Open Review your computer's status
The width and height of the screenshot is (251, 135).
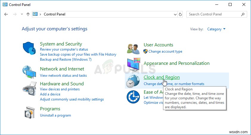coord(64,49)
